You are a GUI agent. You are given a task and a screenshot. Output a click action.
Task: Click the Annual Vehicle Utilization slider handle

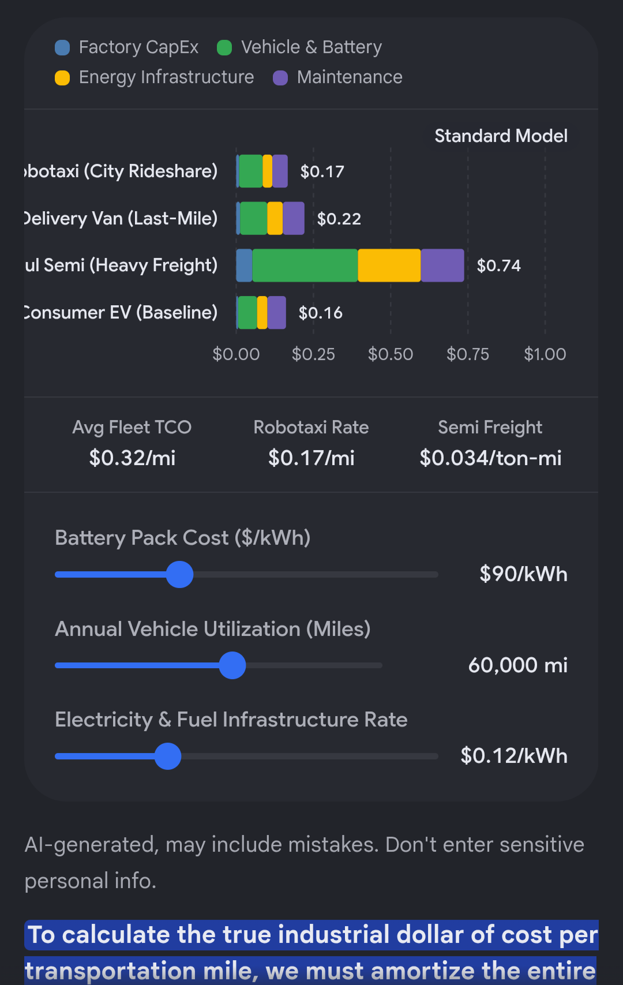pos(232,665)
